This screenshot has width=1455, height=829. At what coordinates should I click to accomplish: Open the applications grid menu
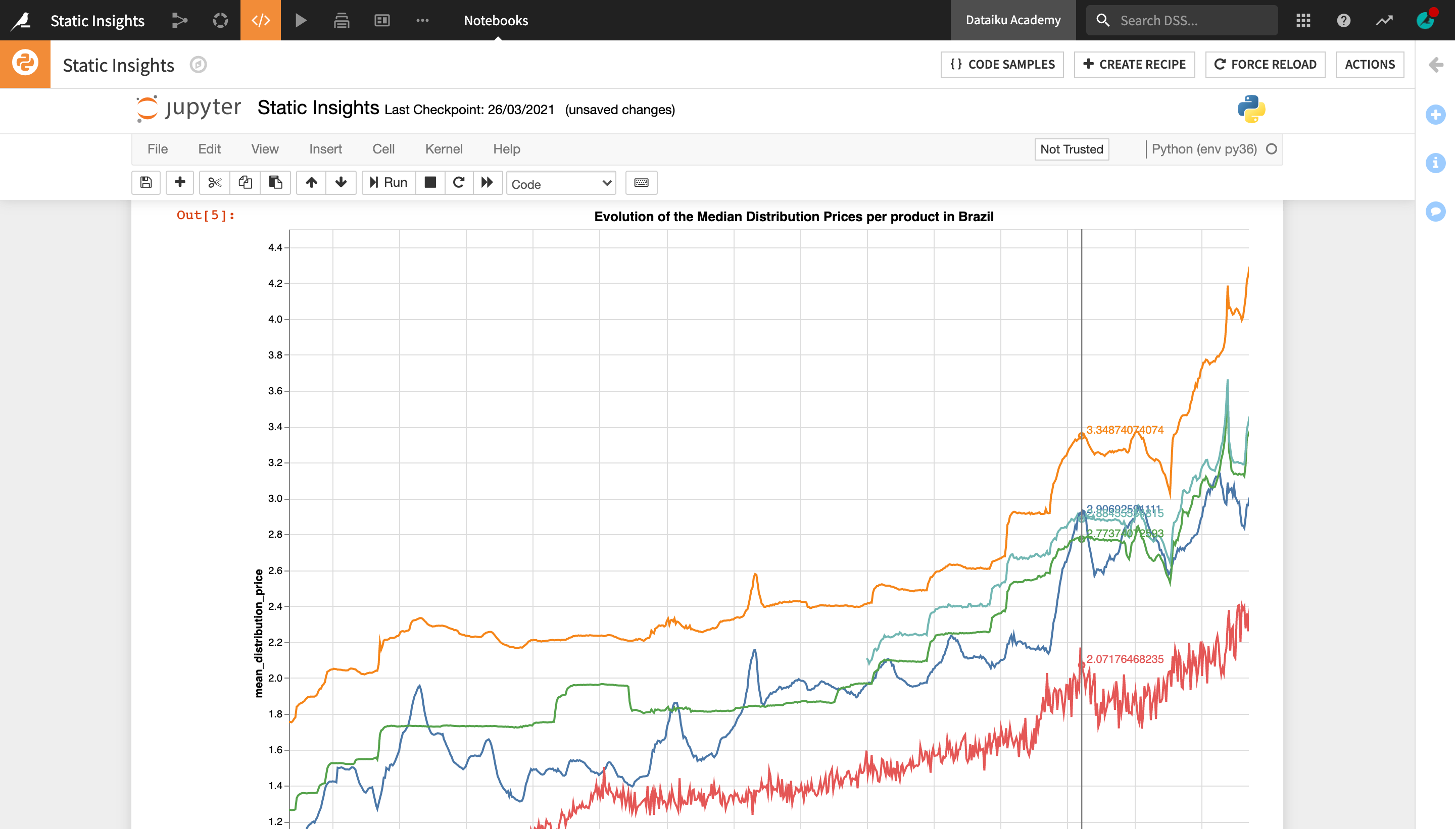pos(1303,21)
